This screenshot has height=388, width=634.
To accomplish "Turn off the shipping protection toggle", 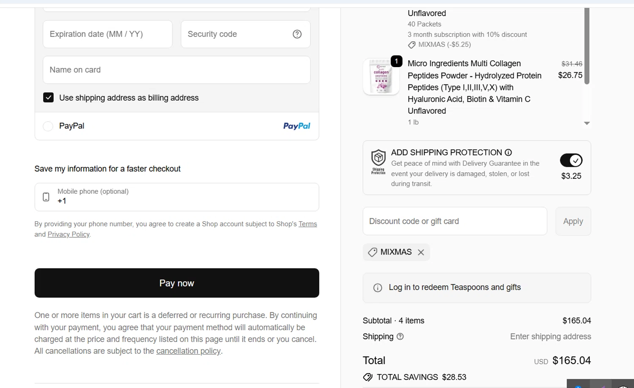I will pyautogui.click(x=571, y=160).
